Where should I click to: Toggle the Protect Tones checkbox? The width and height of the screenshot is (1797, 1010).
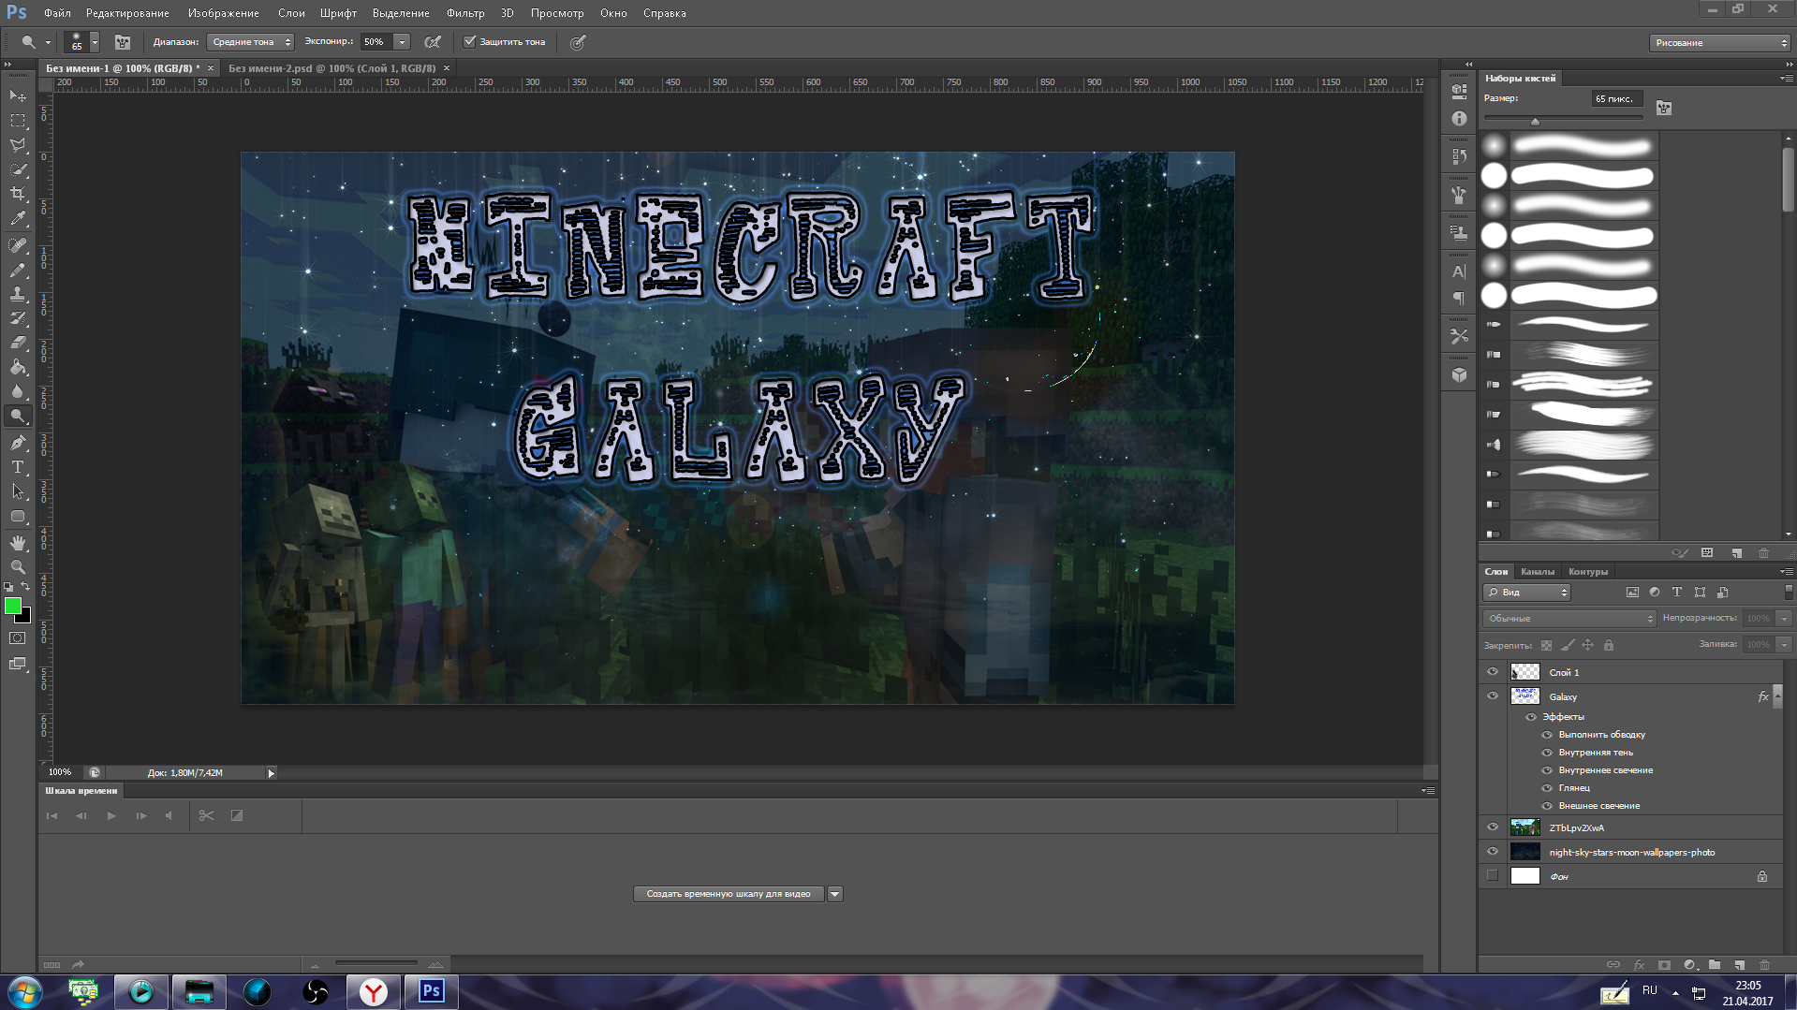(x=470, y=41)
